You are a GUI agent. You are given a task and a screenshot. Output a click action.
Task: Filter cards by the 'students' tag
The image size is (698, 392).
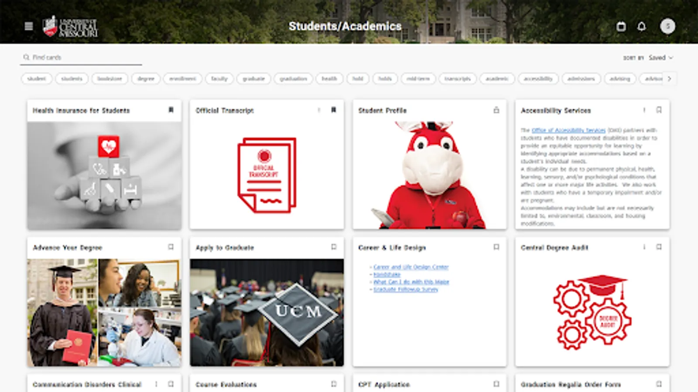point(72,79)
